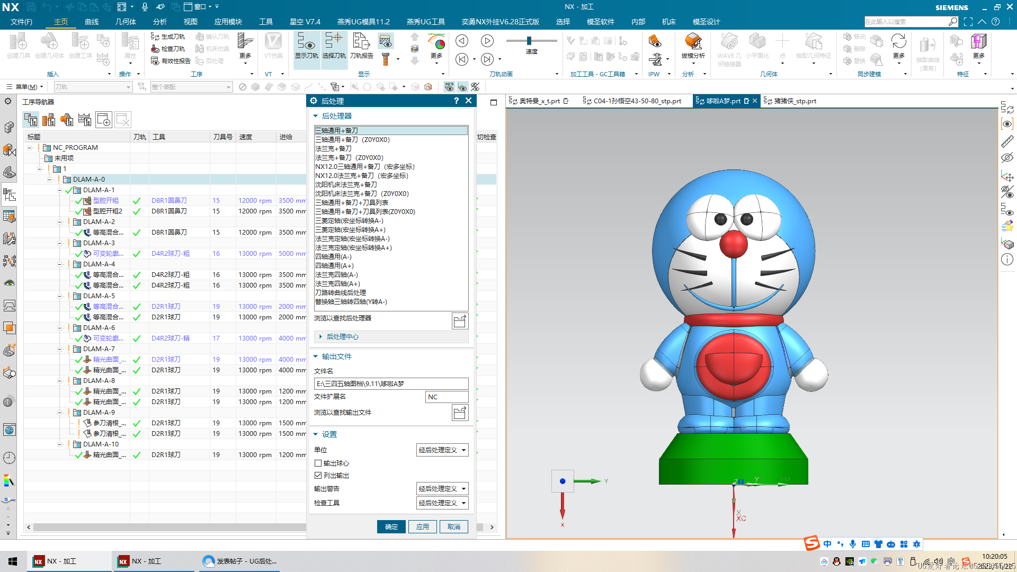This screenshot has width=1017, height=572.
Task: Click the 拔模分析 draft analysis icon
Action: [x=693, y=46]
